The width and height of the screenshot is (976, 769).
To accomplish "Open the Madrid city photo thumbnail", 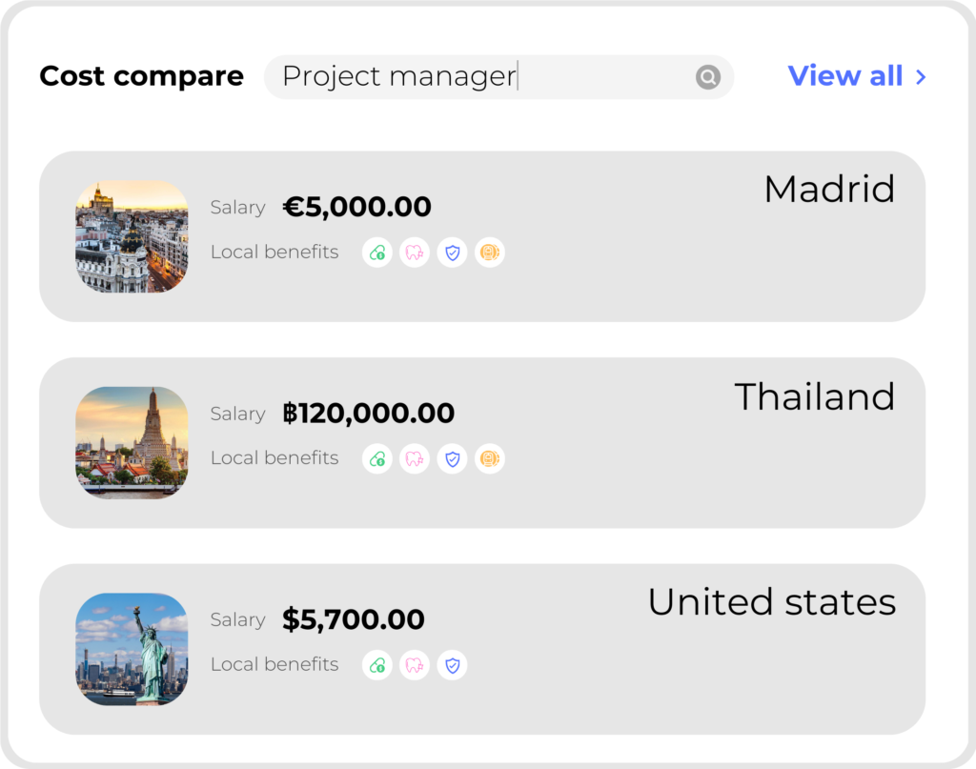I will [x=132, y=236].
